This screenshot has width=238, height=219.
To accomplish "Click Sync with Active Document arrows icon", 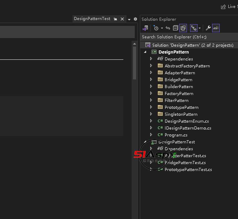I will pyautogui.click(x=168, y=28).
